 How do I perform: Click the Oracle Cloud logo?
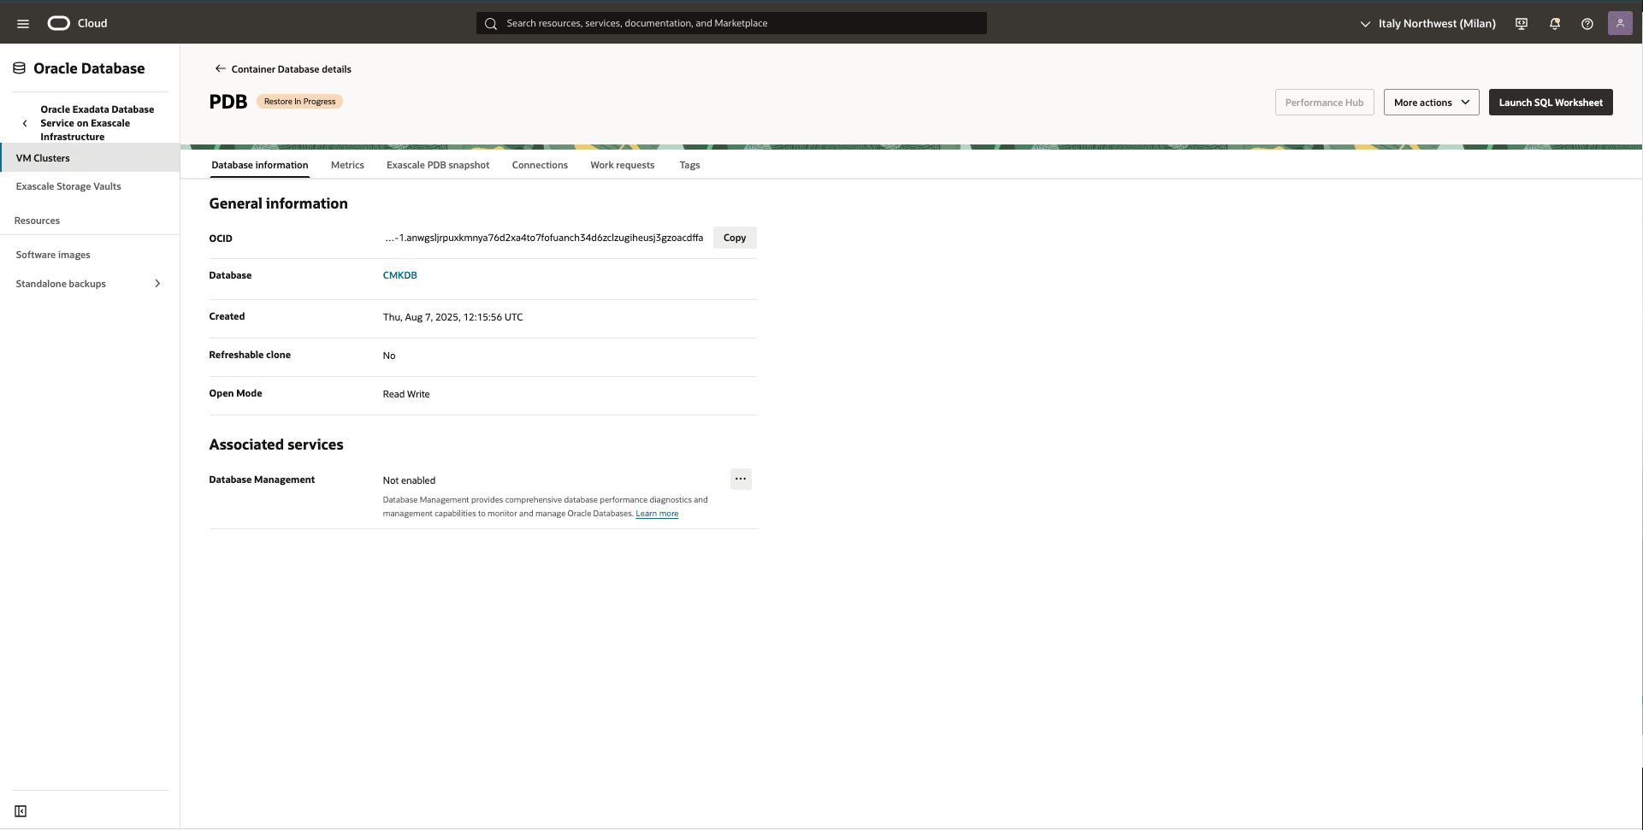point(77,23)
